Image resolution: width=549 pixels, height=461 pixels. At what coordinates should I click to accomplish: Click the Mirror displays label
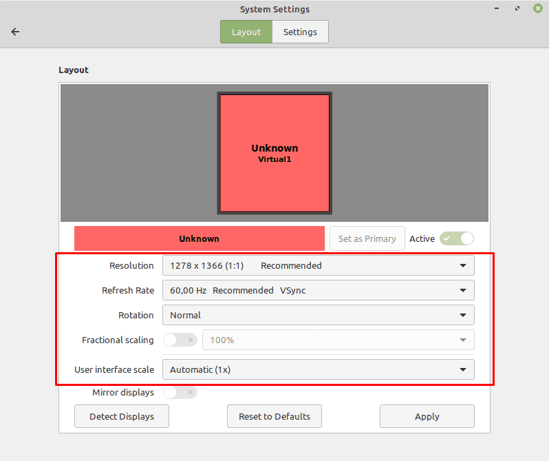tap(123, 392)
